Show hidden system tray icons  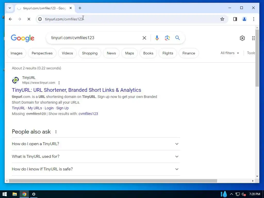pyautogui.click(x=232, y=194)
